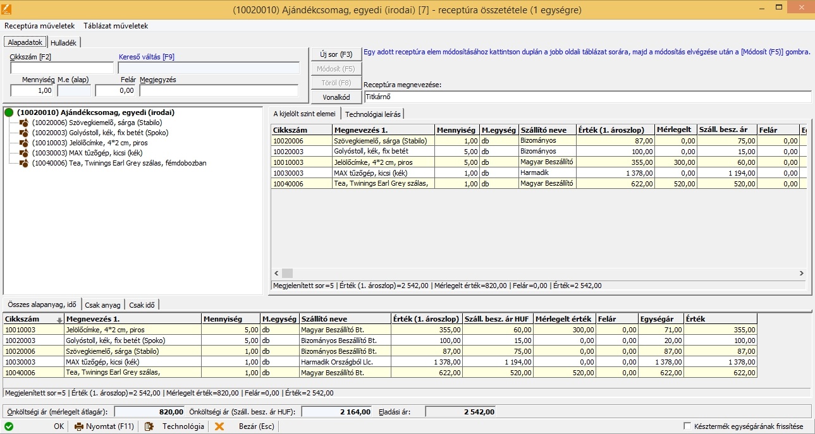Click the green circle root recipe icon
815x434 pixels.
coord(9,112)
